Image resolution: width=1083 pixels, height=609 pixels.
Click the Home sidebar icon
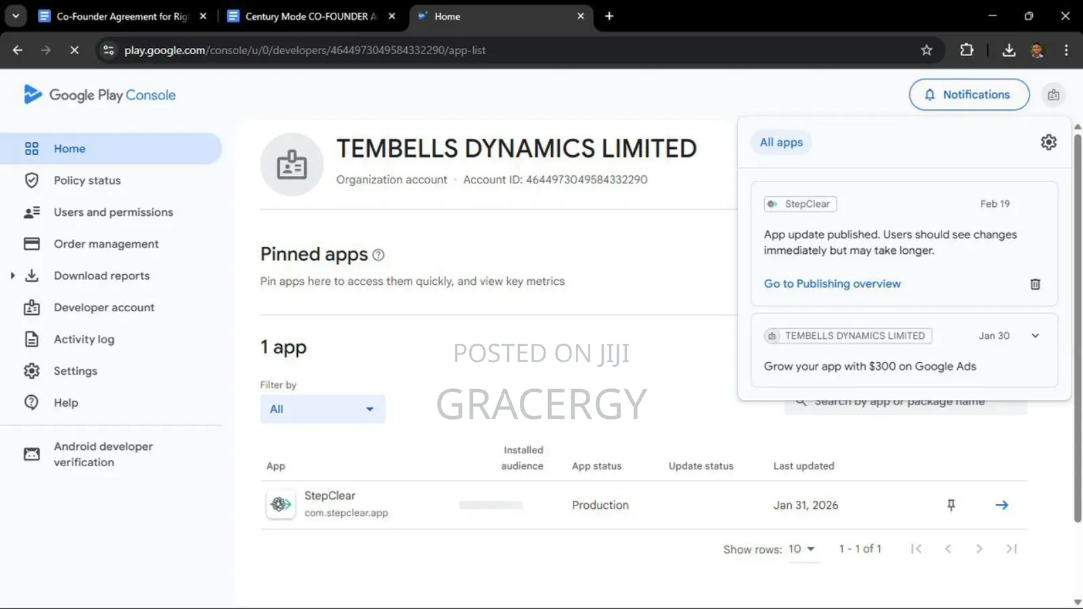coord(32,149)
